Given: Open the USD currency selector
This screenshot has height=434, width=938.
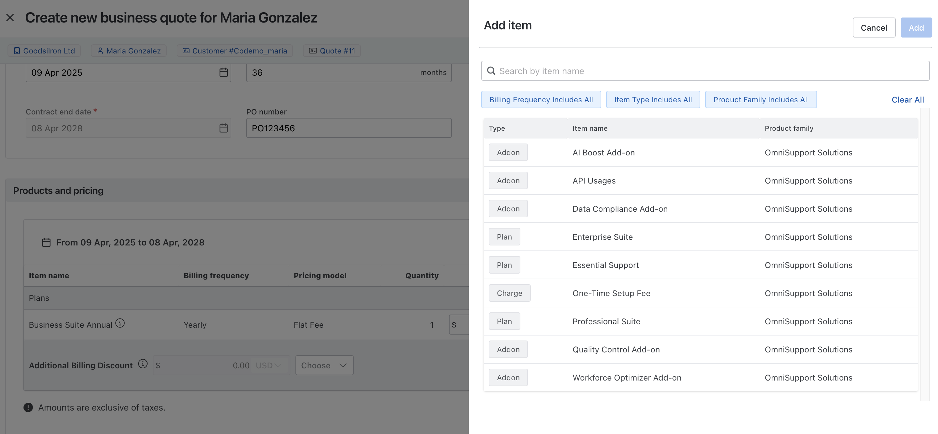Looking at the screenshot, I should coord(268,365).
